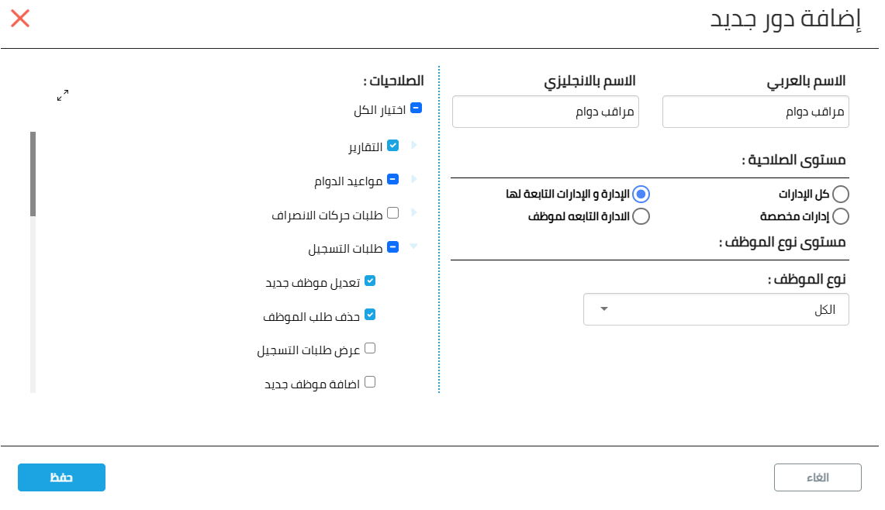Close the add new role dialog with X

coord(20,19)
